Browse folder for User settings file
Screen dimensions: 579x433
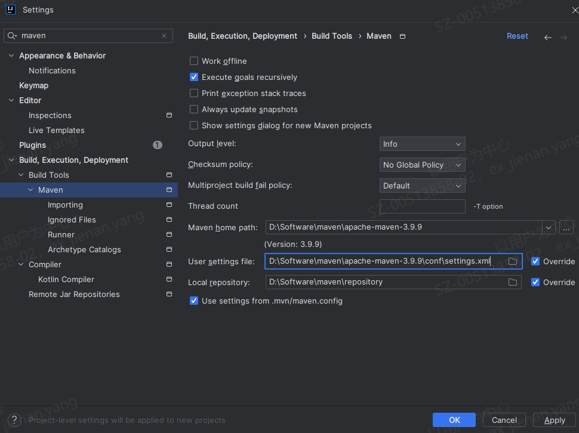513,261
